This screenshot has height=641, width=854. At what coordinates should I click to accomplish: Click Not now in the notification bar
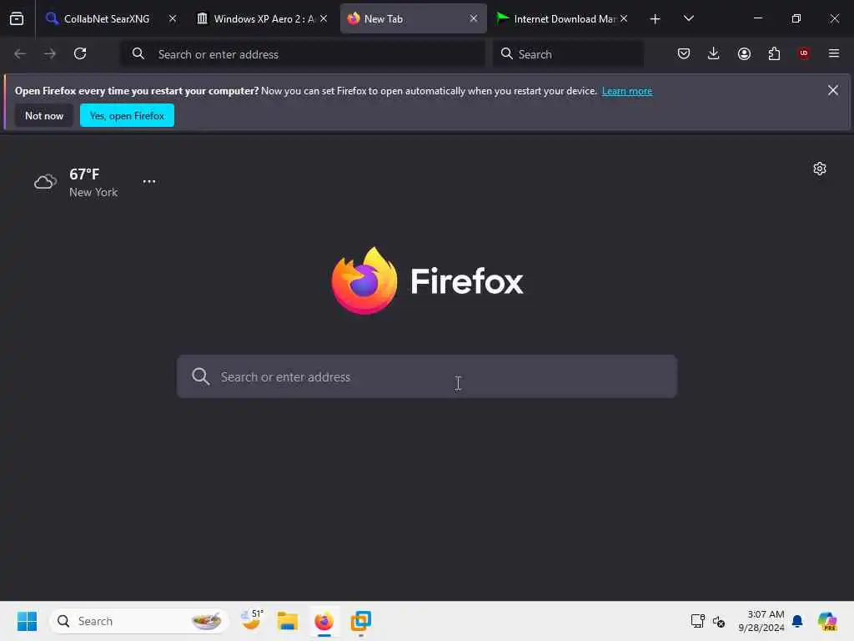[x=44, y=115]
